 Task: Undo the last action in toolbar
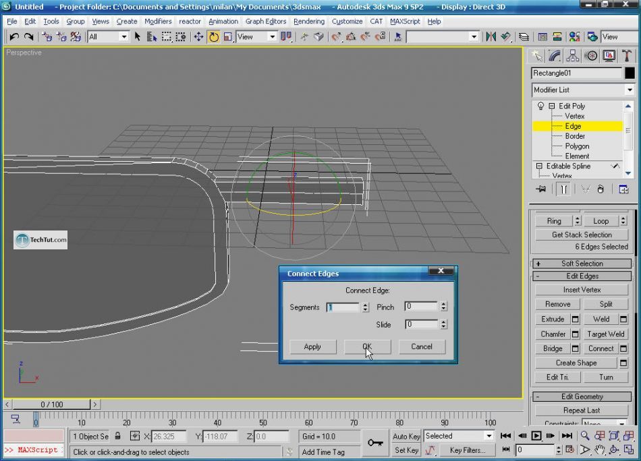pos(14,37)
